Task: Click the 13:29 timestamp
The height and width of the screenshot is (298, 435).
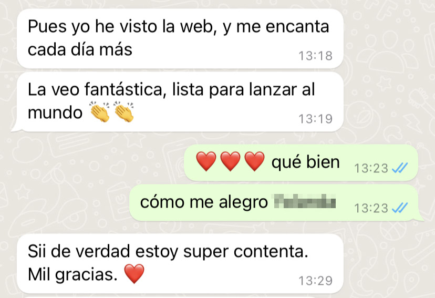Action: [x=315, y=281]
